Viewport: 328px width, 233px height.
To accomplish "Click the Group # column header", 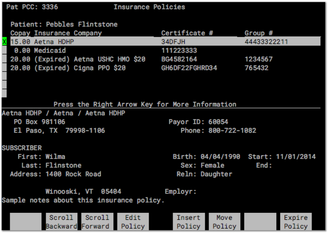I will (x=259, y=33).
